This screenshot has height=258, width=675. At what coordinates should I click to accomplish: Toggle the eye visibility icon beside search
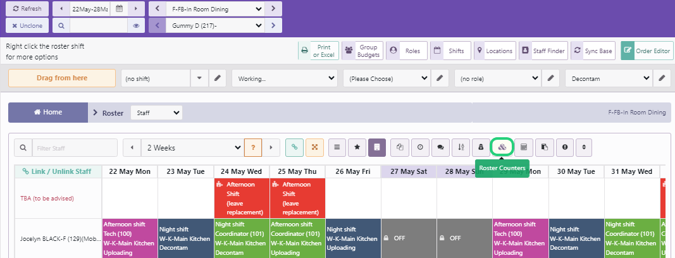(135, 26)
